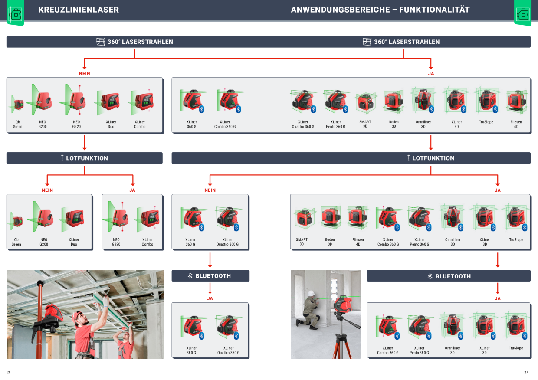This screenshot has height=380, width=538.
Task: Click the plumb icon in the wide LOTFUNKTION bar
Action: pos(408,158)
